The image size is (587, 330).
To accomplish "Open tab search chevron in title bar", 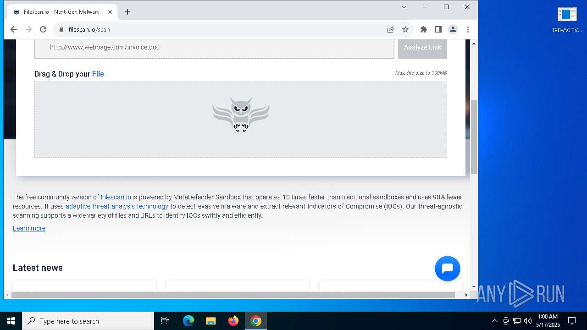I will pyautogui.click(x=404, y=7).
